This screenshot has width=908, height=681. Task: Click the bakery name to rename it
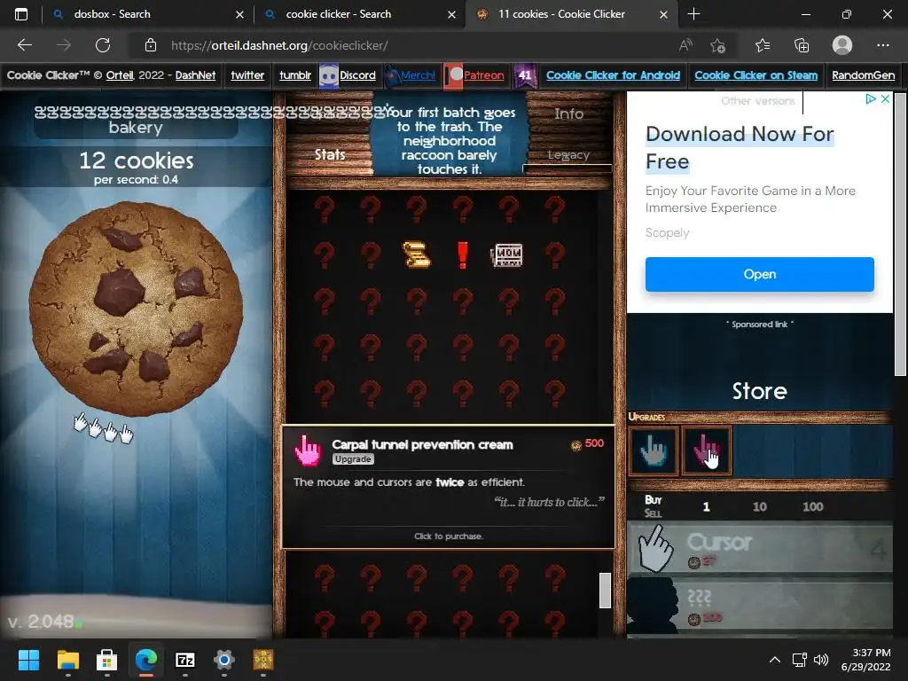point(136,121)
